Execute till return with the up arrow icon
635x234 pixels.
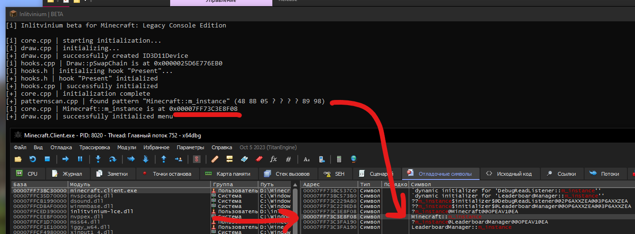click(x=164, y=159)
